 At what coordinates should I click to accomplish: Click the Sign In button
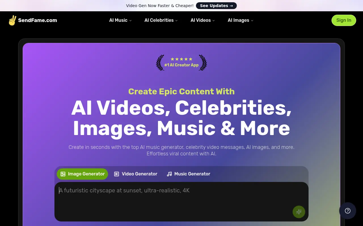pyautogui.click(x=343, y=20)
